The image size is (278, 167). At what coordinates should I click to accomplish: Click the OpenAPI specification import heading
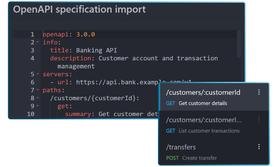[79, 9]
